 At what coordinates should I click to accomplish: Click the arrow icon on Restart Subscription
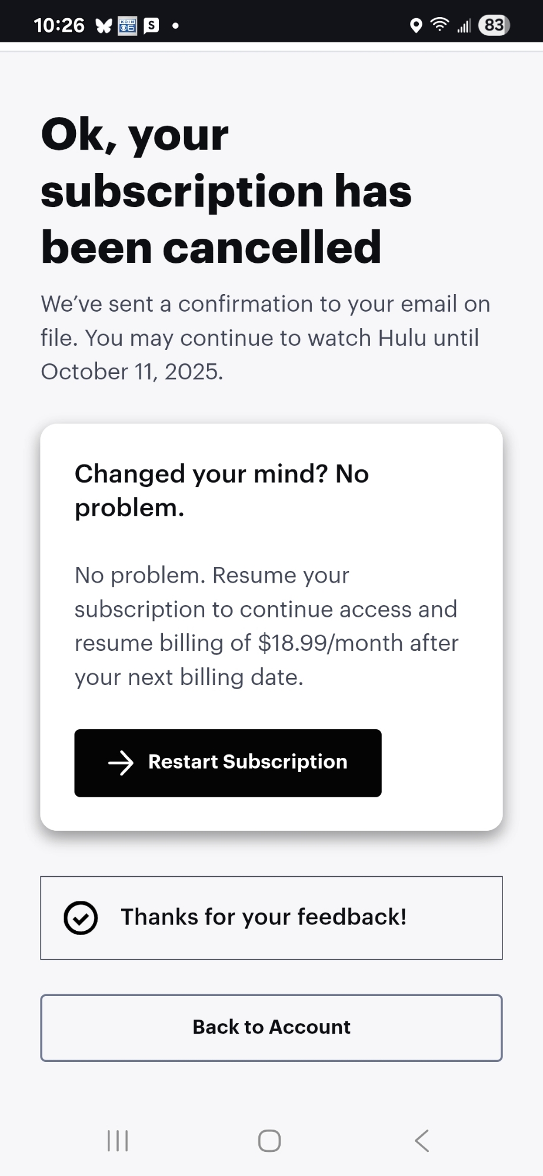click(121, 763)
